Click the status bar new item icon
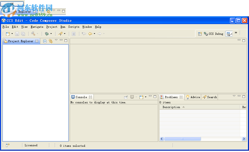 8,145
